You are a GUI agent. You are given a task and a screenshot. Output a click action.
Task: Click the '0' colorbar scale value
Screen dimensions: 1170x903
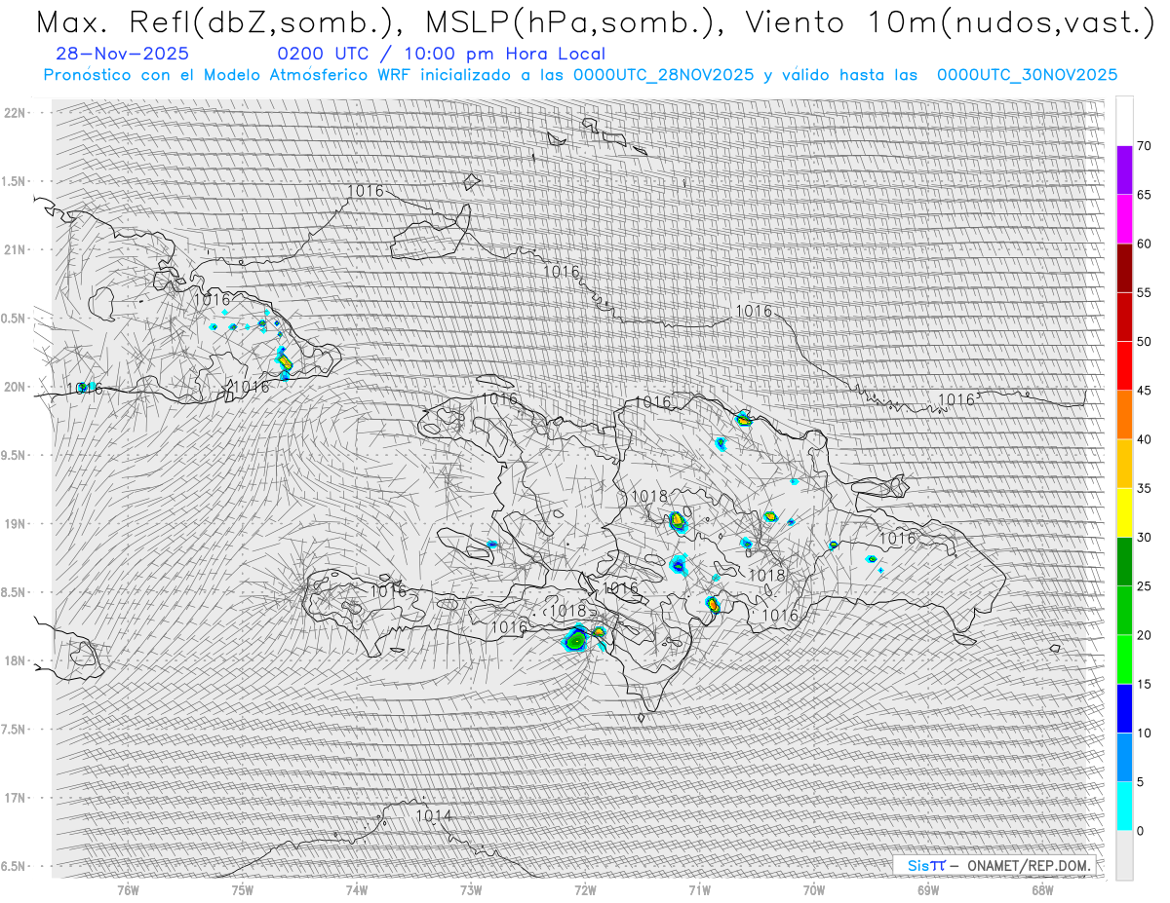pos(1141,830)
